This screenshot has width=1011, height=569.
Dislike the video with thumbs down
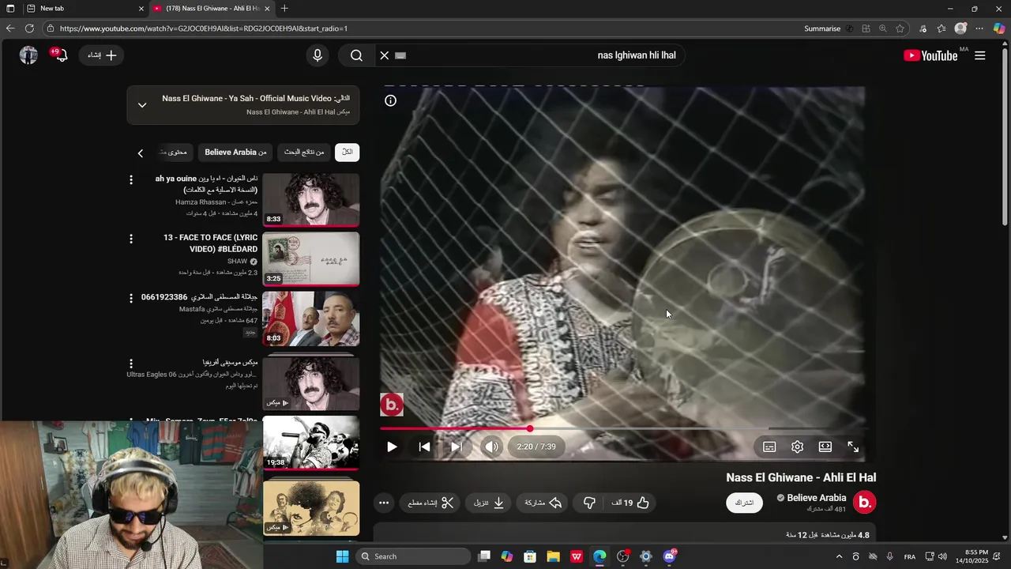coord(589,503)
